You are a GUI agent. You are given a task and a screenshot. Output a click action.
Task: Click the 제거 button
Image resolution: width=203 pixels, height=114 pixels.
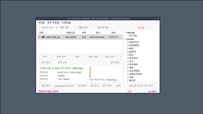point(45,57)
